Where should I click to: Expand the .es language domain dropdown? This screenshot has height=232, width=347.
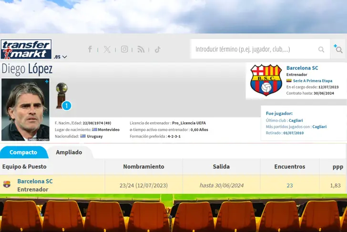(60, 57)
